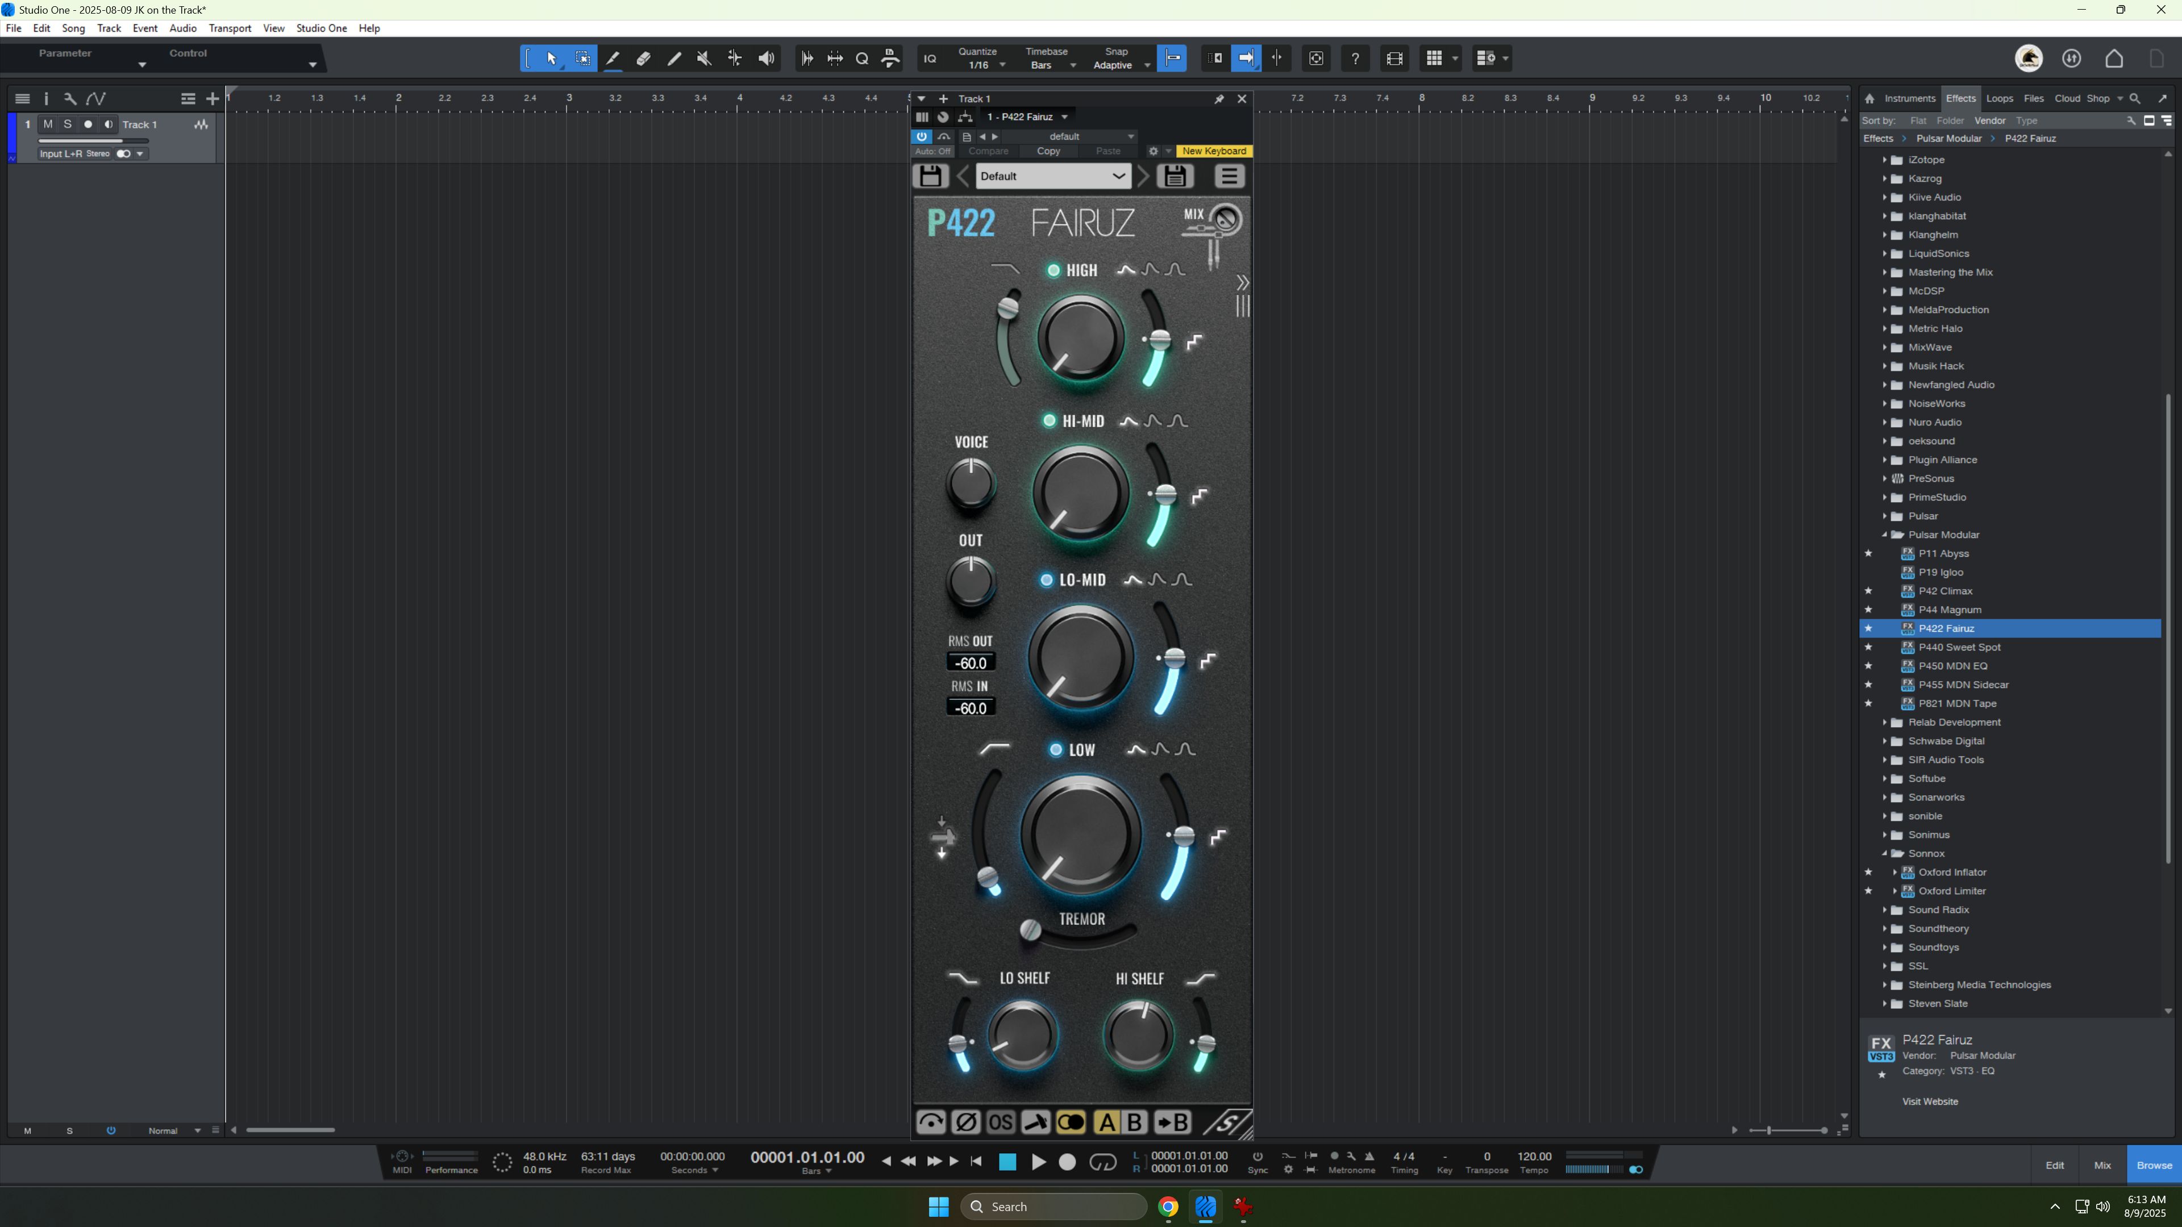Image resolution: width=2182 pixels, height=1227 pixels.
Task: Select the Paint (pencil) tool
Action: (x=674, y=59)
